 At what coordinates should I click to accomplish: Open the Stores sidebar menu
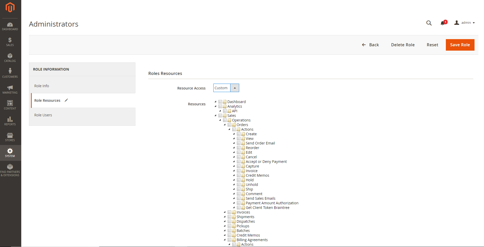pyautogui.click(x=10, y=137)
